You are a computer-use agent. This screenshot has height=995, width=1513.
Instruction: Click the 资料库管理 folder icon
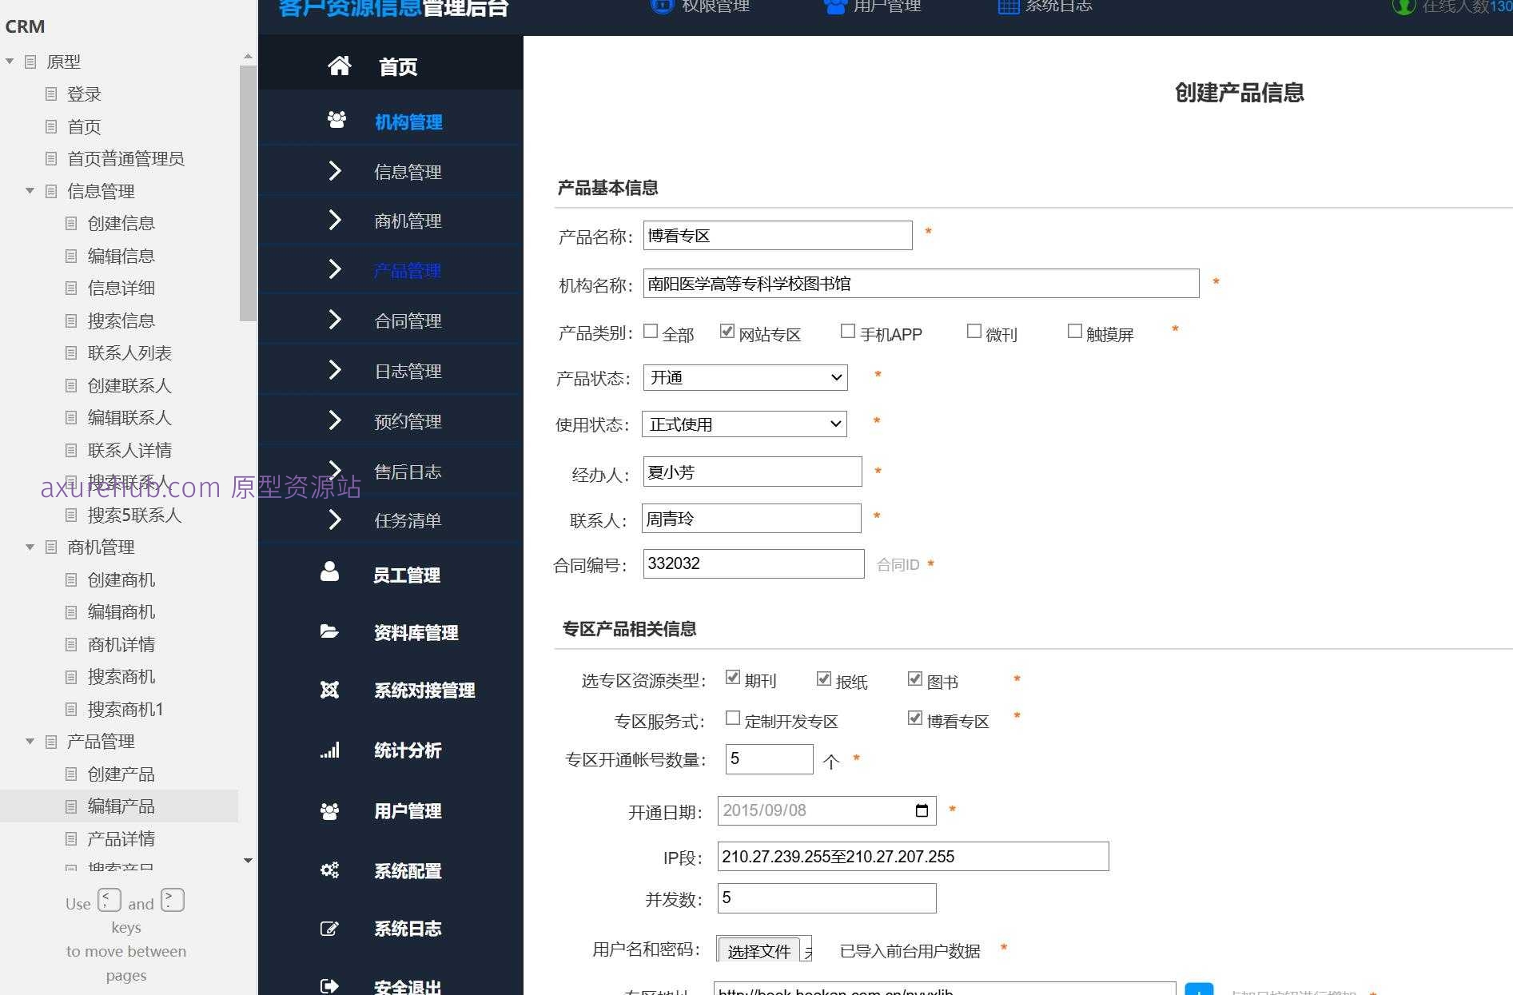330,631
